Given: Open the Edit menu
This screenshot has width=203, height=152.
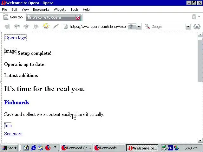Looking at the screenshot, I should tap(14, 9).
